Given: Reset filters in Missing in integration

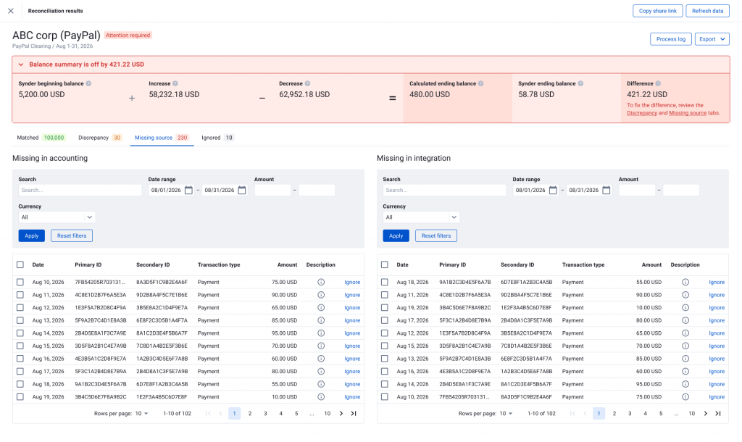Looking at the screenshot, I should pyautogui.click(x=435, y=235).
